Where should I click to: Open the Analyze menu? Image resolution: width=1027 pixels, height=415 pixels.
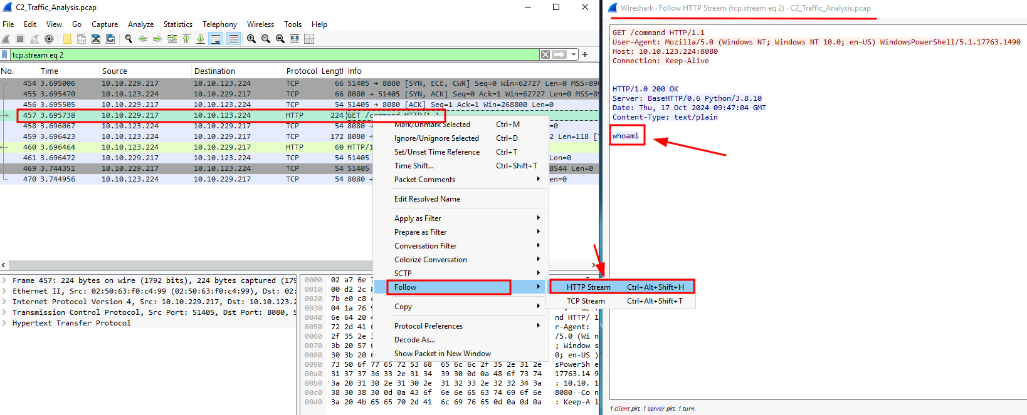[x=141, y=24]
